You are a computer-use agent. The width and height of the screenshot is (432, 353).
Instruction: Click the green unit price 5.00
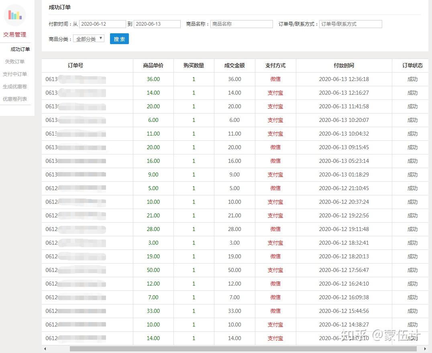point(153,188)
